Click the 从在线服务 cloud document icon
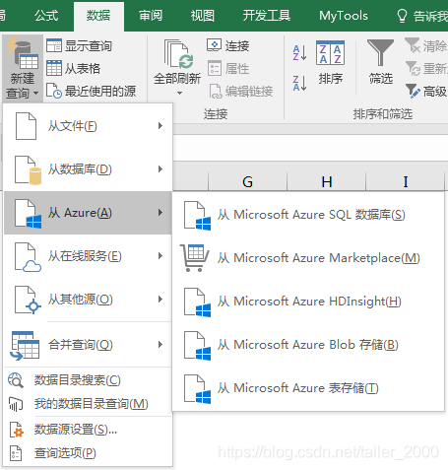Viewport: 448px width, 470px height. pyautogui.click(x=28, y=257)
